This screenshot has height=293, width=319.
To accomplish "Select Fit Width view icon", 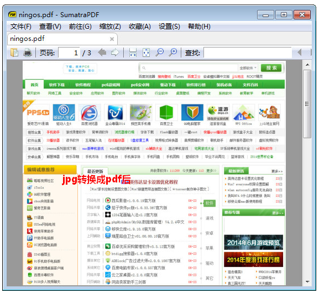I will coord(133,53).
